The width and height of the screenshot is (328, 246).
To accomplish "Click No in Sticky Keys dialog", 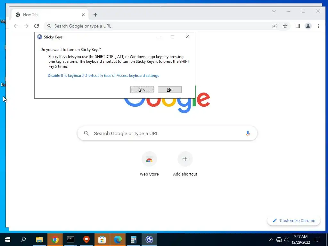I will (x=170, y=90).
